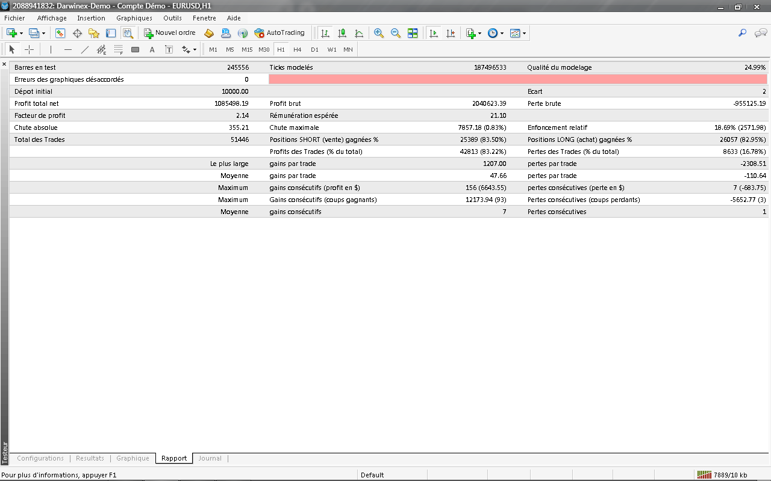Switch chart to candlesticks display
The width and height of the screenshot is (771, 481).
tap(342, 33)
